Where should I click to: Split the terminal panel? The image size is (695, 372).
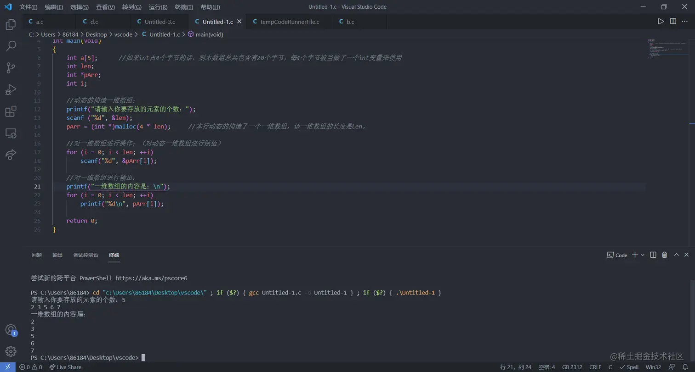(653, 255)
